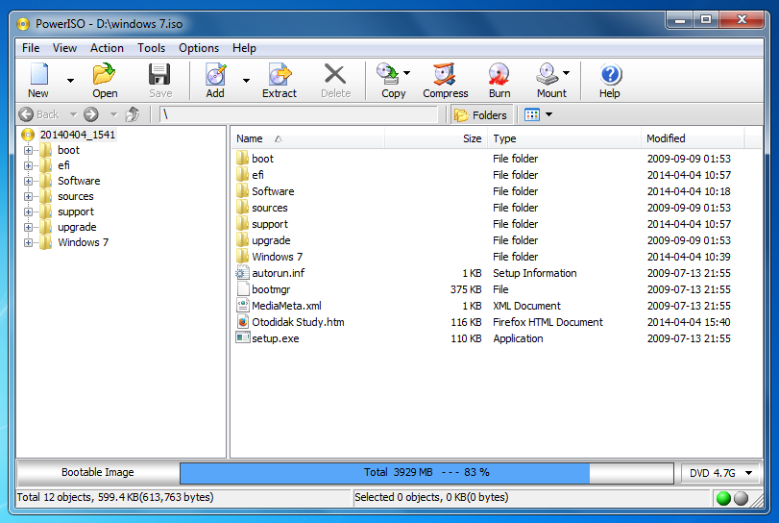The height and width of the screenshot is (523, 779).
Task: Expand the support tree node
Action: click(x=28, y=212)
